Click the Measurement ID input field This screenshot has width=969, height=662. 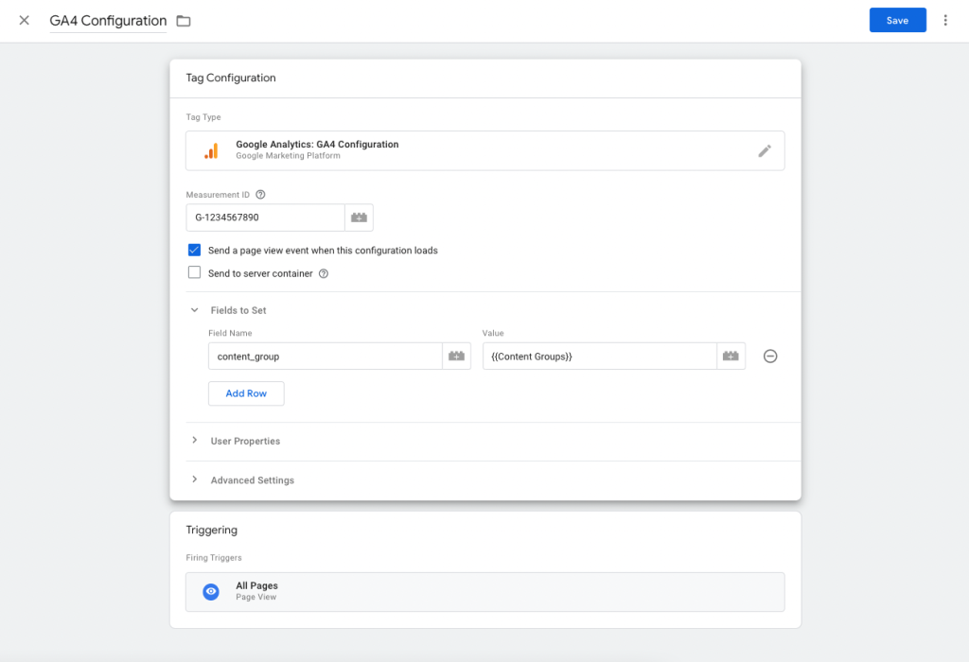(x=265, y=217)
